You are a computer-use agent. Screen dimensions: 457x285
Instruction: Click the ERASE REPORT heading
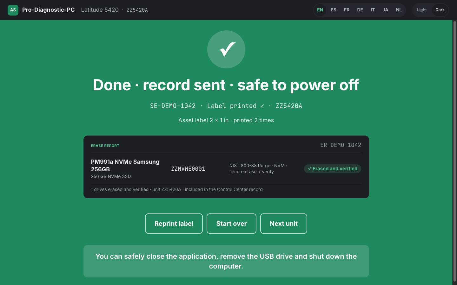coord(105,146)
